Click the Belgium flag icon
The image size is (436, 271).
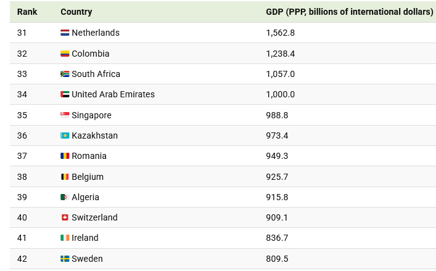65,177
